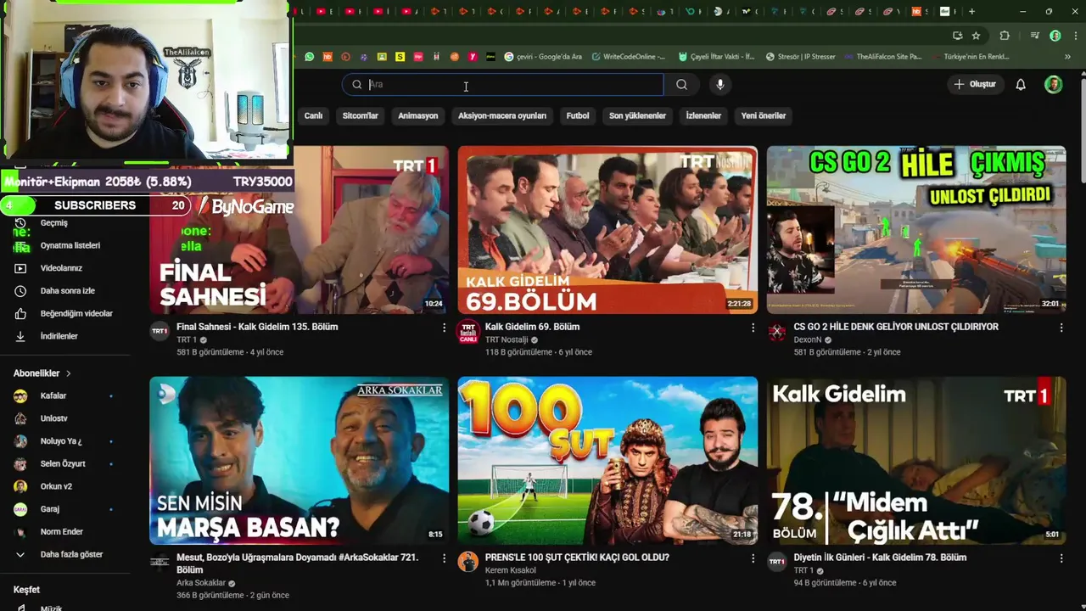The image size is (1086, 611).
Task: Select the Son yüklenenler chip
Action: coord(637,115)
